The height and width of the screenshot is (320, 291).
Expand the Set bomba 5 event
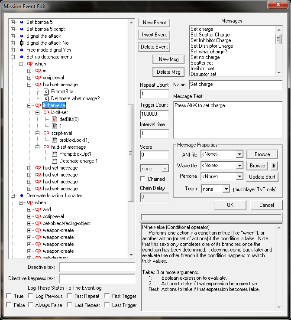13,22
